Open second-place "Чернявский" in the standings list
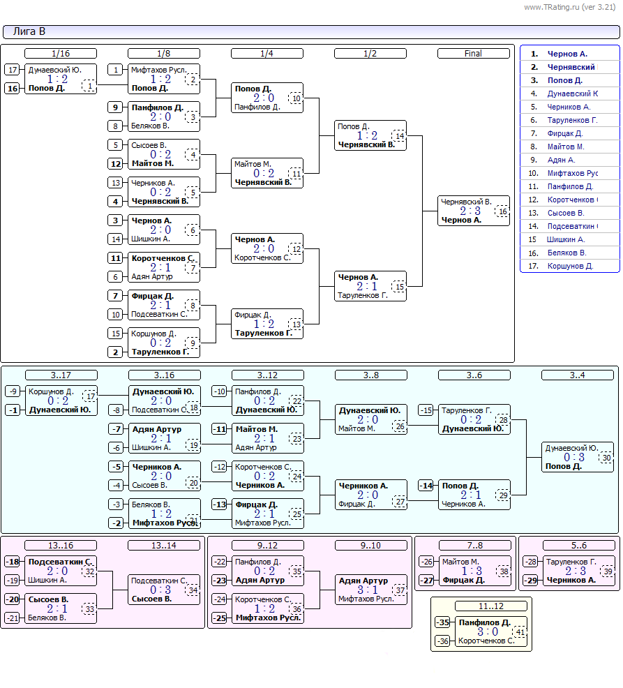The width and height of the screenshot is (623, 688). point(571,67)
